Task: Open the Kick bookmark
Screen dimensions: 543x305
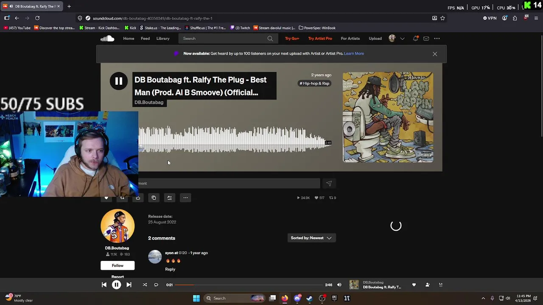Action: coord(130,28)
